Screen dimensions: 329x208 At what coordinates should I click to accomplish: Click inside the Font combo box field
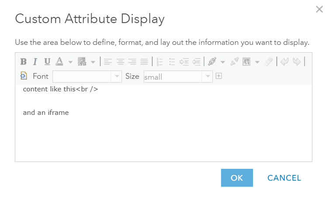point(82,77)
